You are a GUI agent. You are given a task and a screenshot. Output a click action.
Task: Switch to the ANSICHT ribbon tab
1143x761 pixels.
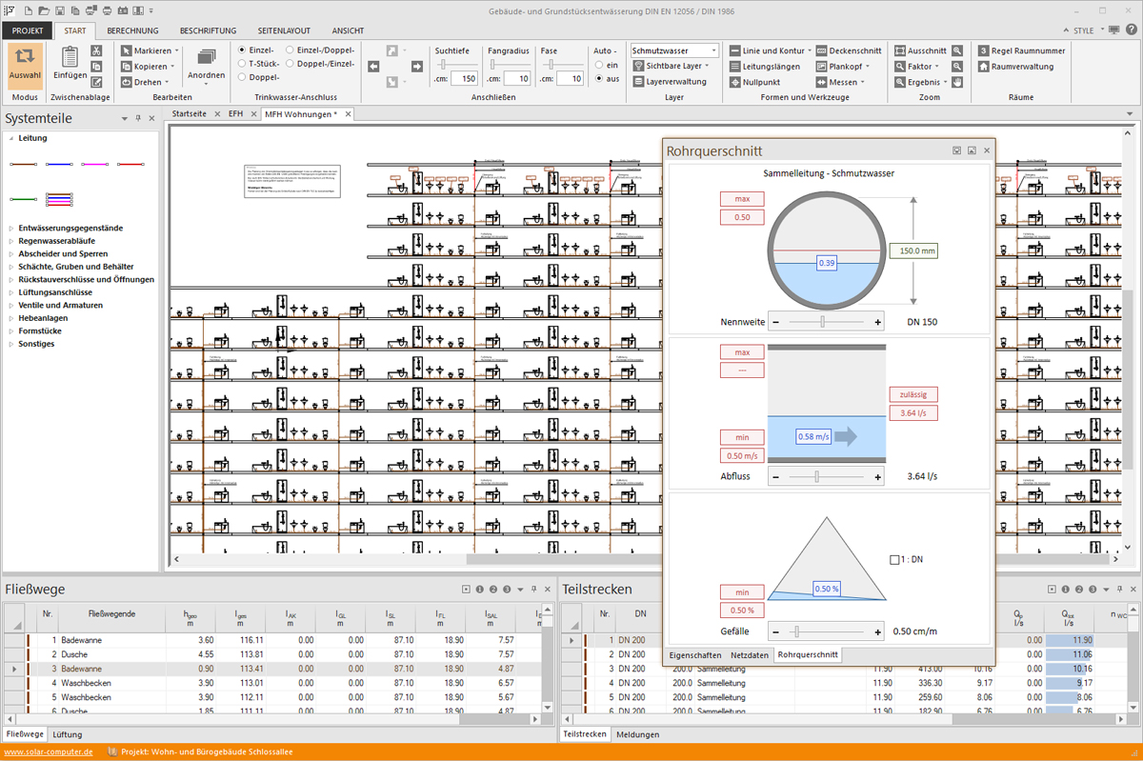click(349, 30)
